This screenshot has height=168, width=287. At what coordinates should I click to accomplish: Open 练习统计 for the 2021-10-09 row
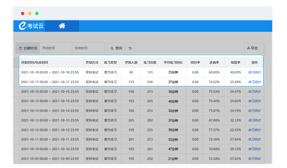(254, 158)
